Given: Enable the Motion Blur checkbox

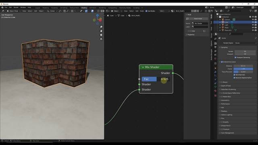Looking at the screenshot, I should point(222,97).
